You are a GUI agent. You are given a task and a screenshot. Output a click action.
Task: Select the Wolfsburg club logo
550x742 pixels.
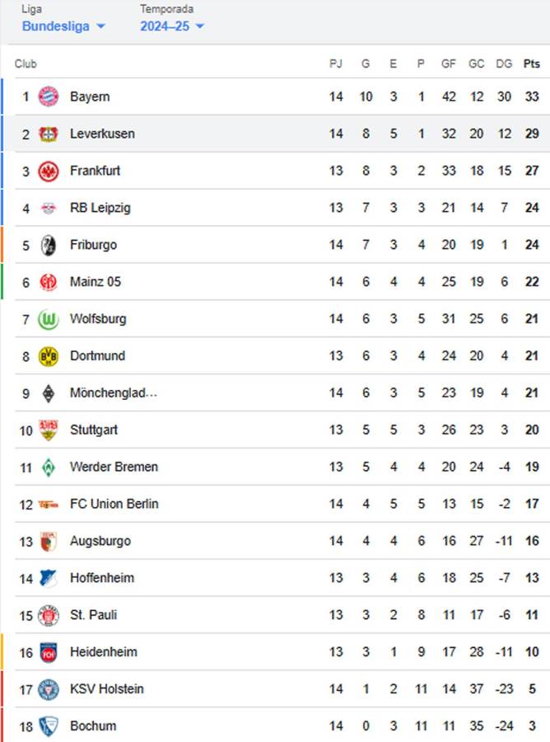coord(48,318)
